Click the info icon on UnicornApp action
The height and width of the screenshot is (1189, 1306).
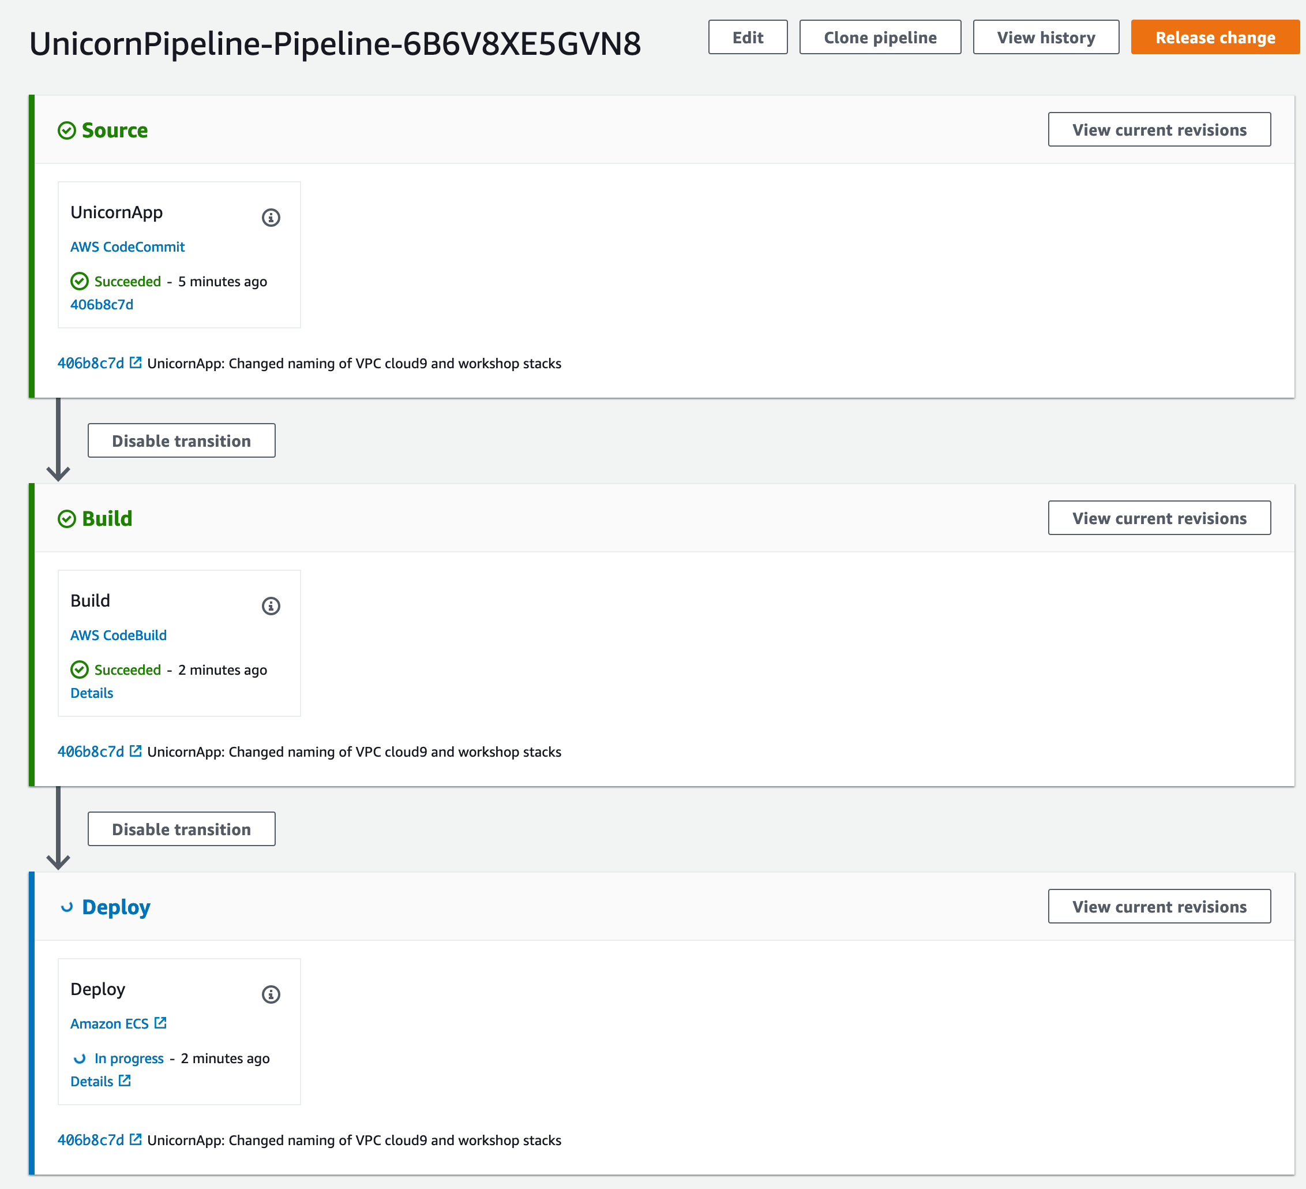pos(271,217)
